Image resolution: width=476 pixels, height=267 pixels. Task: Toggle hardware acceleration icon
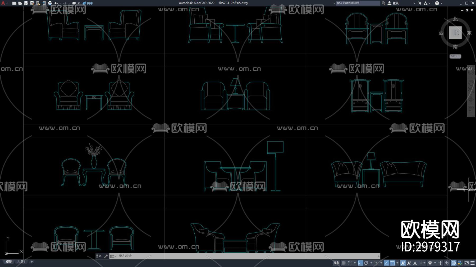coord(454,263)
